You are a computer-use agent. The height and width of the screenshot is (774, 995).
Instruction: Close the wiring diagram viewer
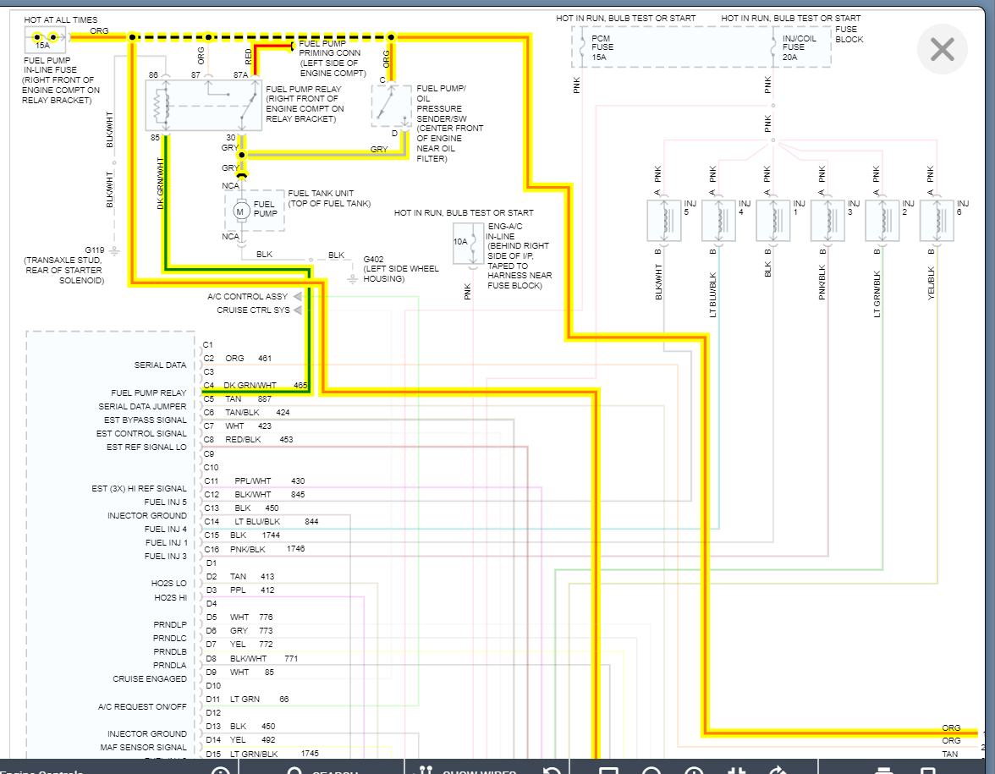(x=942, y=50)
